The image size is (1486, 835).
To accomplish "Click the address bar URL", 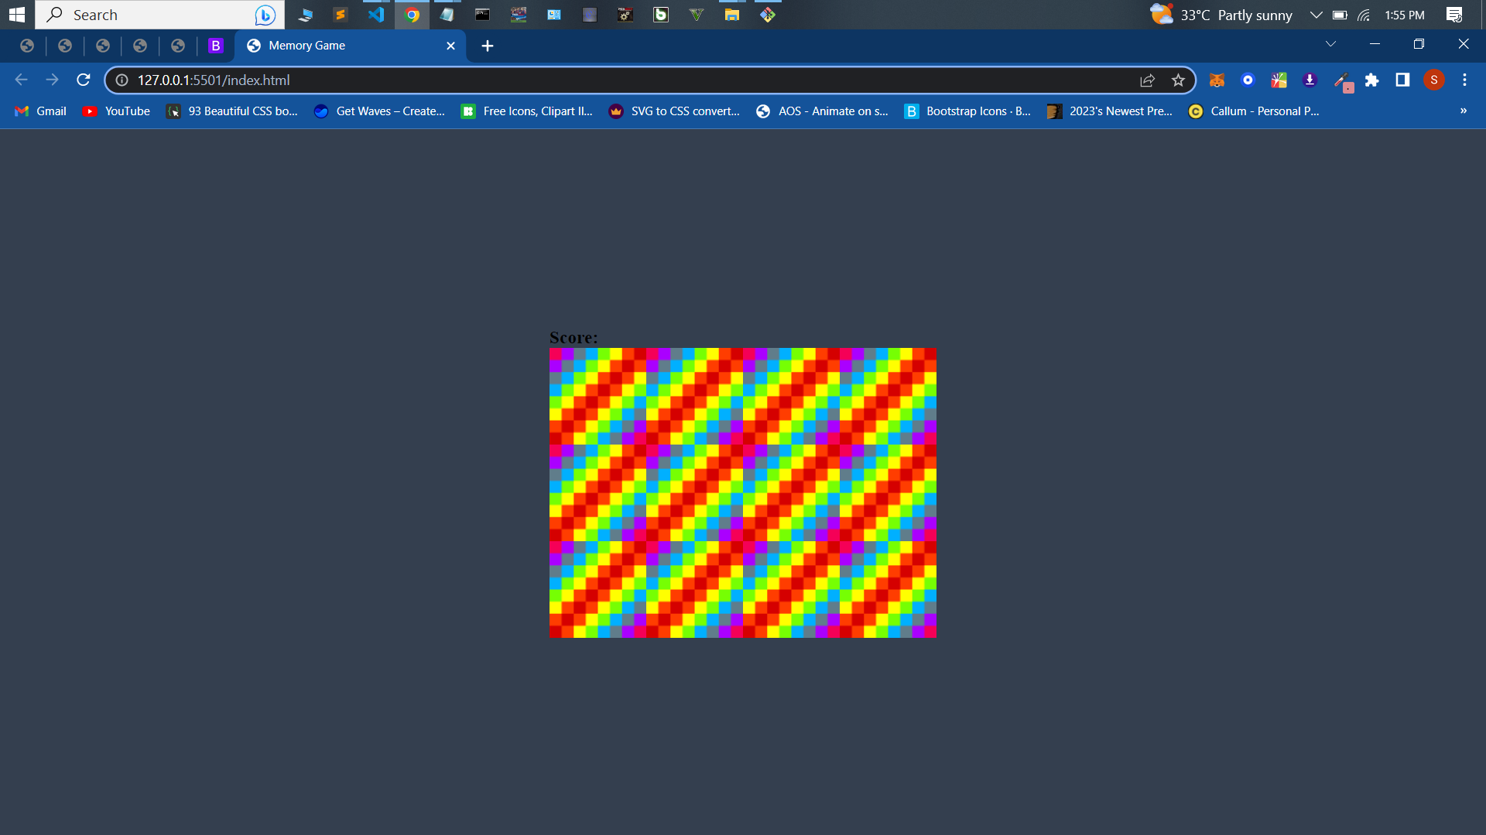I will pos(214,80).
